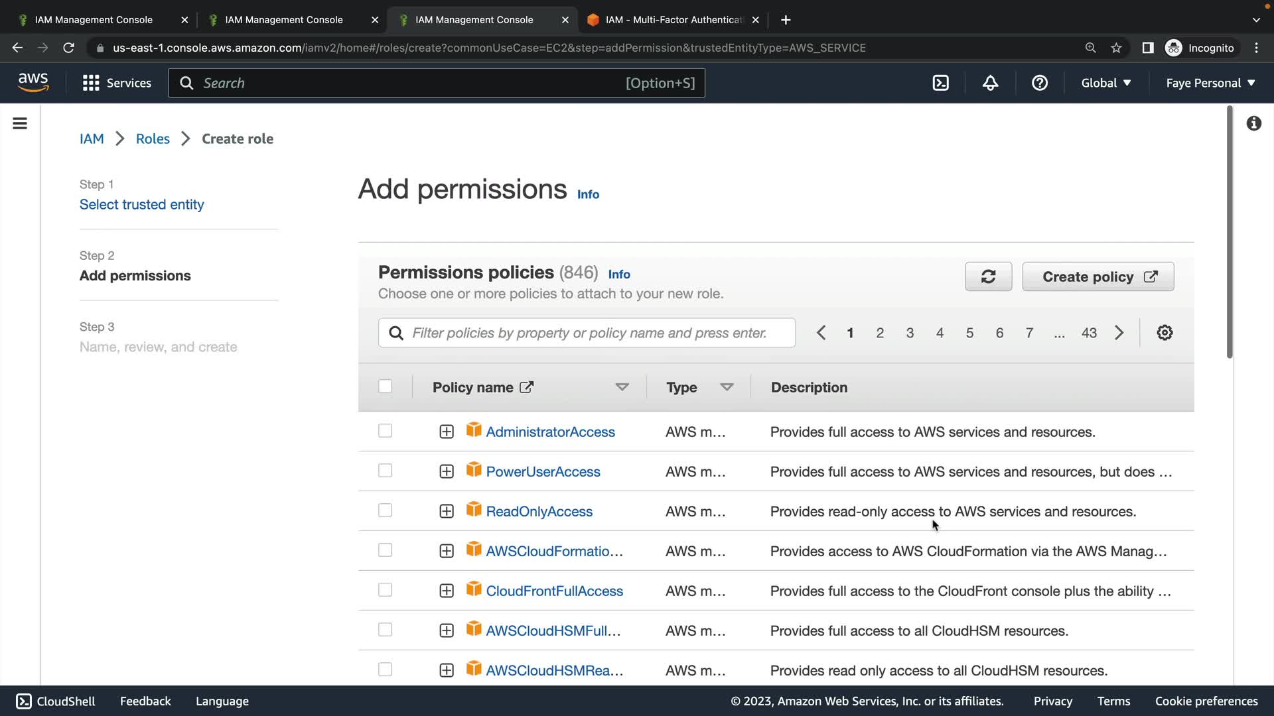Click the Services grid icon
This screenshot has width=1274, height=716.
91,83
